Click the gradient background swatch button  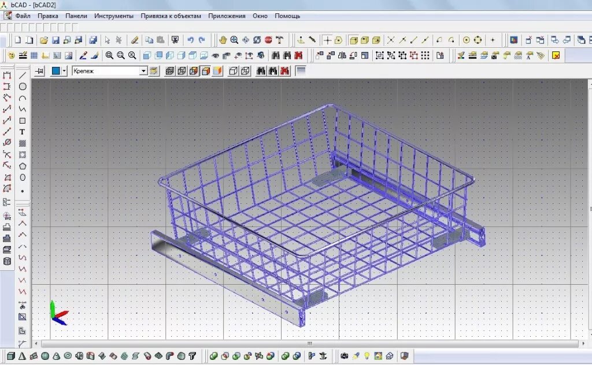(301, 71)
